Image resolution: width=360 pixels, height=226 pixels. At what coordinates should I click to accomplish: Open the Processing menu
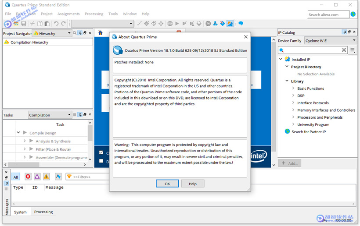click(x=94, y=14)
